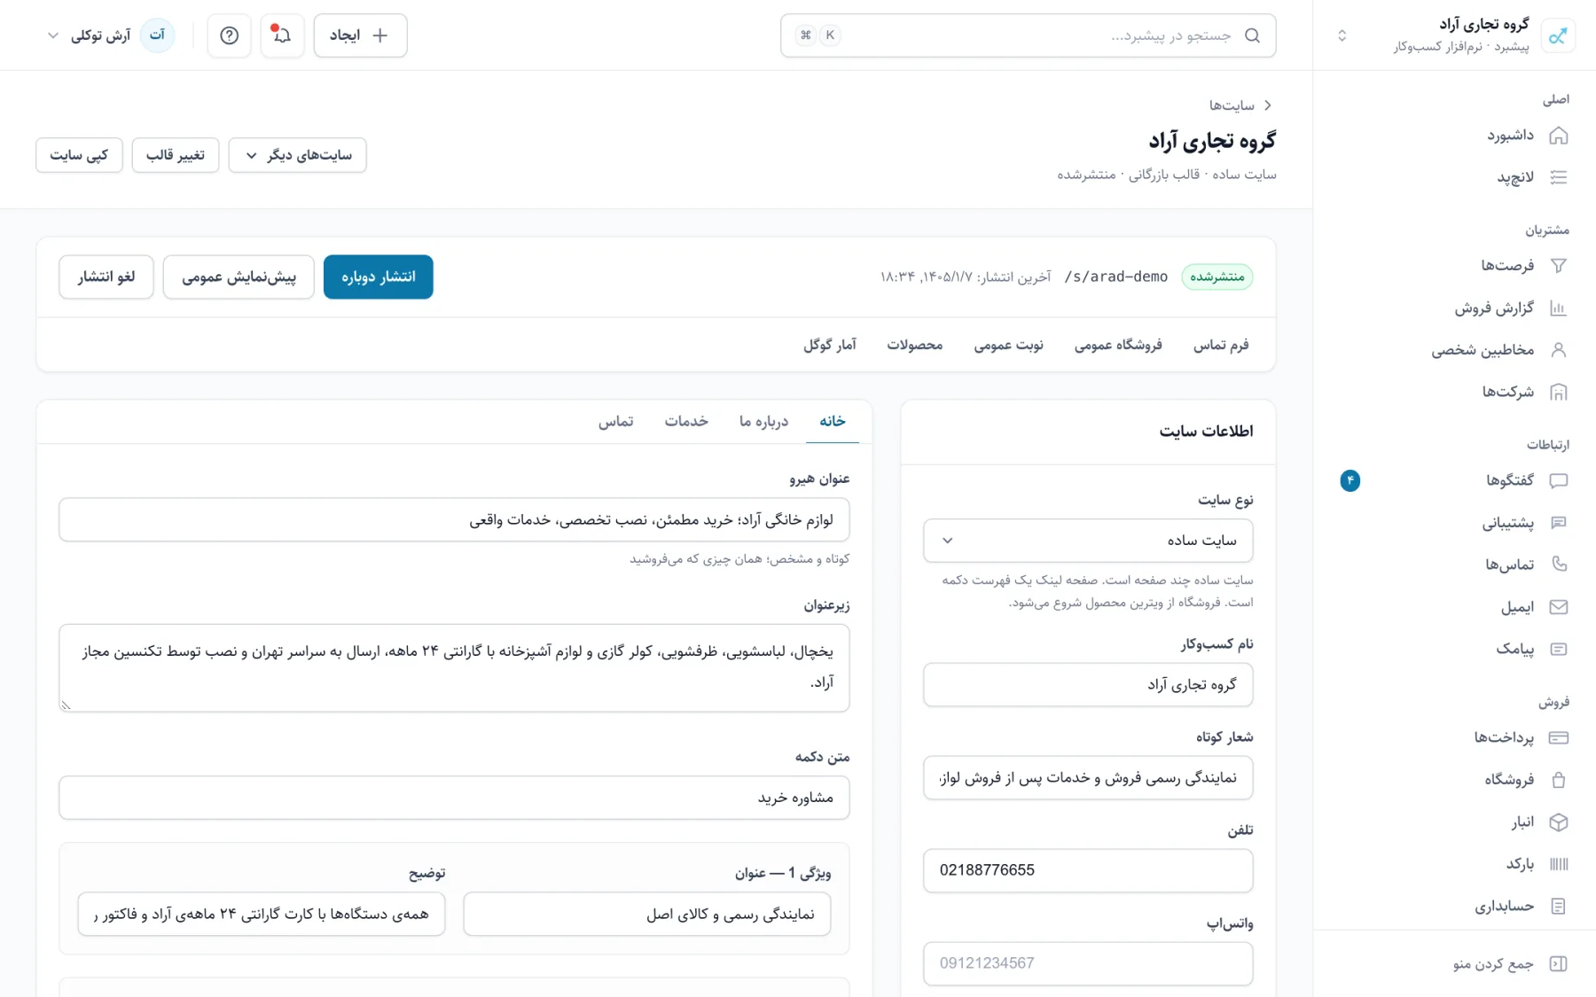Switch to the تماس tab
Viewport: 1596px width, 997px height.
[x=615, y=421]
